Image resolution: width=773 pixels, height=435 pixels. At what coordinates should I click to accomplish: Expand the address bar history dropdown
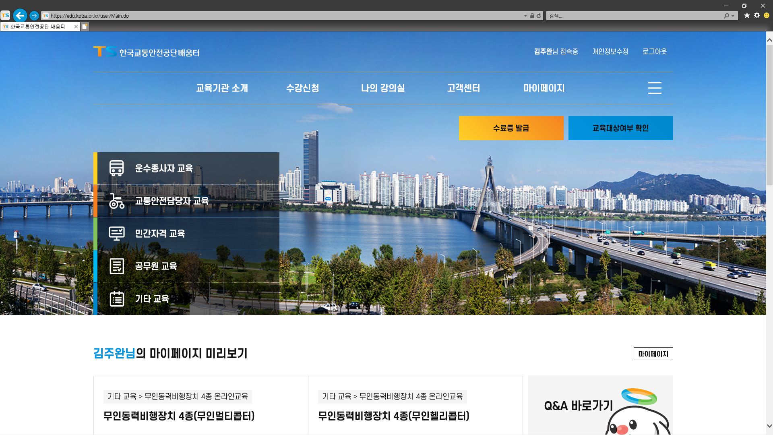(x=525, y=16)
